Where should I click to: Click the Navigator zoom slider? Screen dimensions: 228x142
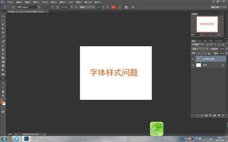(x=210, y=35)
